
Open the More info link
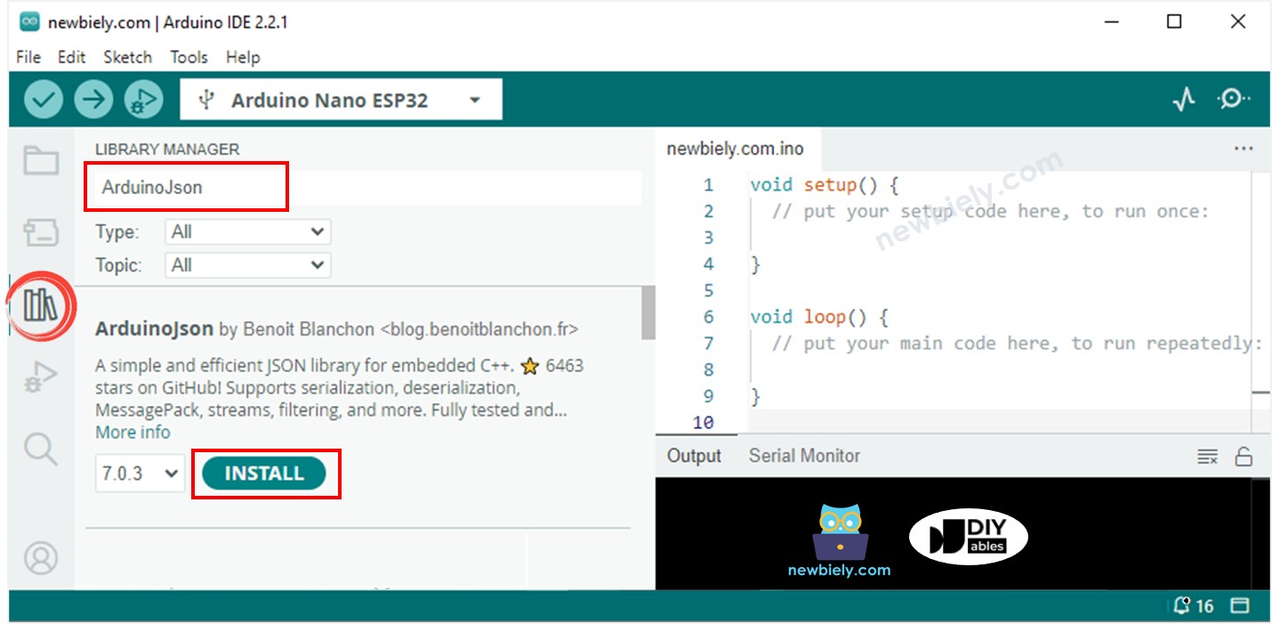(132, 432)
